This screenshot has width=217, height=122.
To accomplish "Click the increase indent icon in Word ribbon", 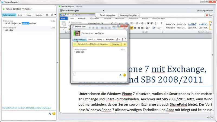I will point(152,23).
